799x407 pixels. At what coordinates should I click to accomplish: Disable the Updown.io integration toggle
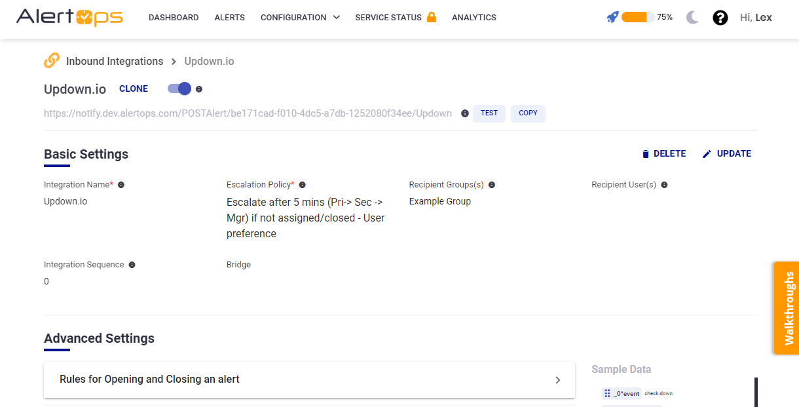tap(179, 88)
